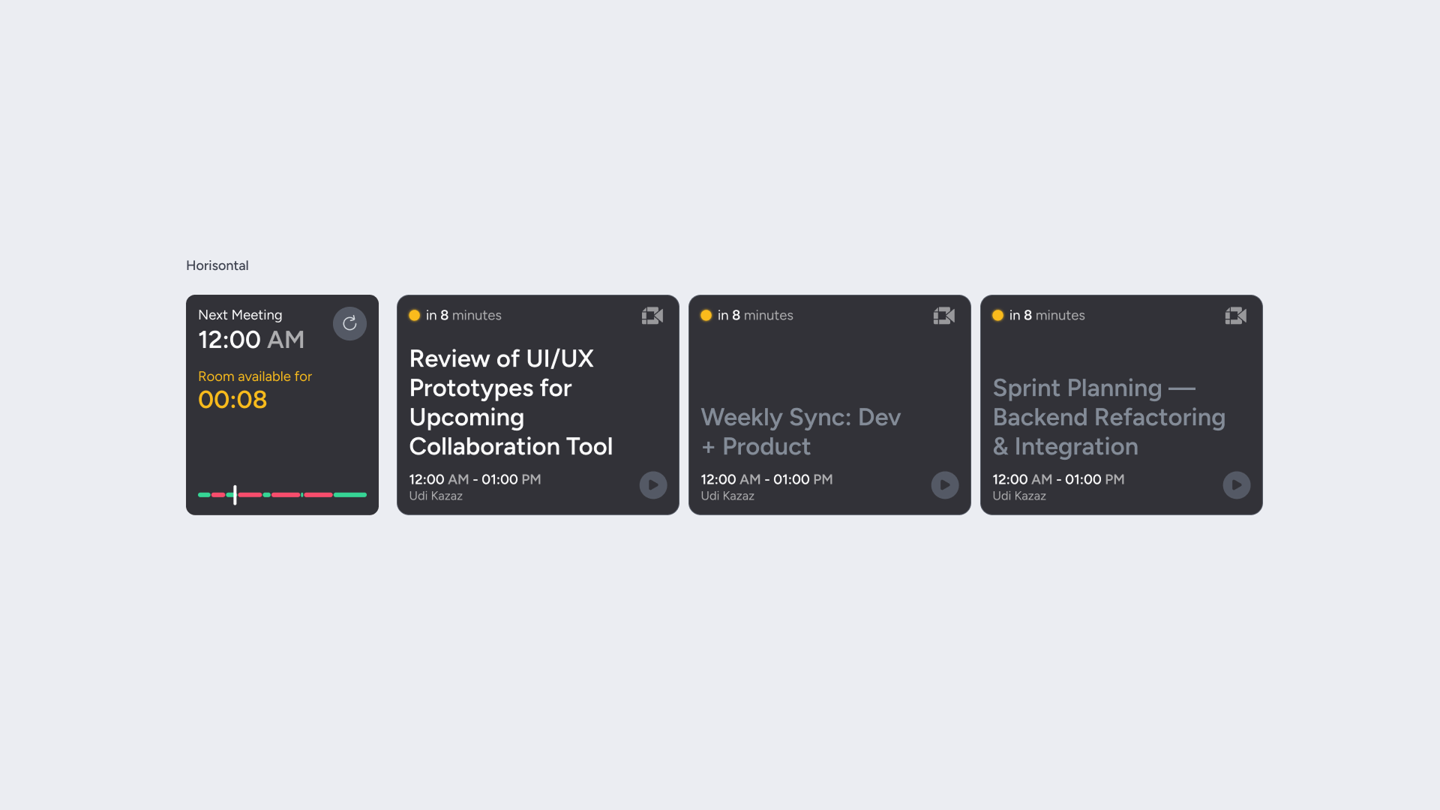Image resolution: width=1440 pixels, height=810 pixels.
Task: Open the Weekly Sync: Dev + Product title
Action: click(x=801, y=432)
